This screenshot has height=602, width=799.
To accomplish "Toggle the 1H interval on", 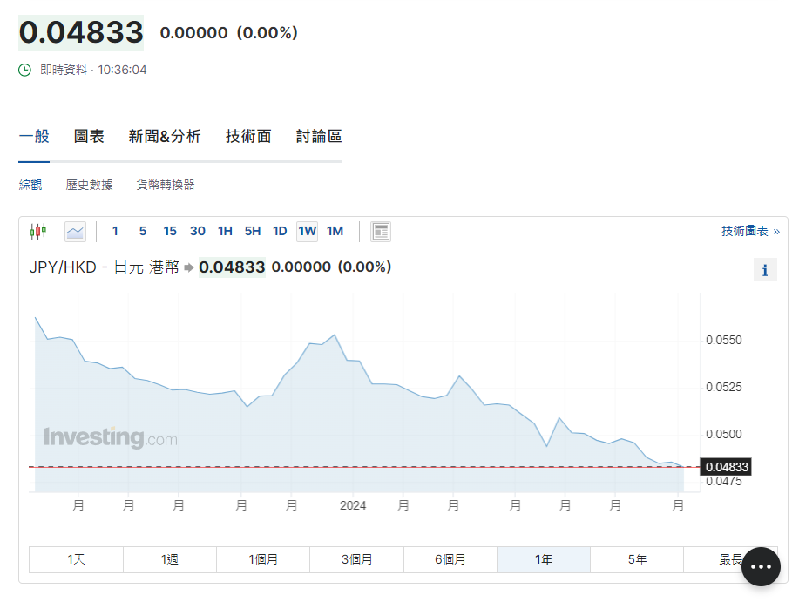I will (225, 231).
